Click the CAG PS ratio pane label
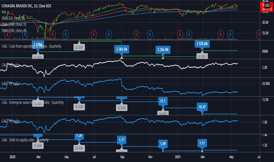 click(11, 121)
